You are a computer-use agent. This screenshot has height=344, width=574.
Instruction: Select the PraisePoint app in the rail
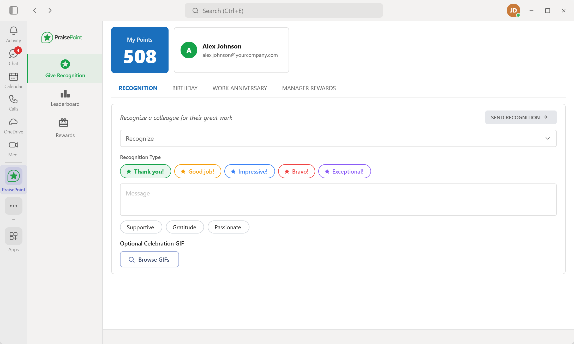(14, 180)
